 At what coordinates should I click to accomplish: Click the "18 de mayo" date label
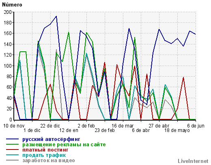(x=177, y=130)
